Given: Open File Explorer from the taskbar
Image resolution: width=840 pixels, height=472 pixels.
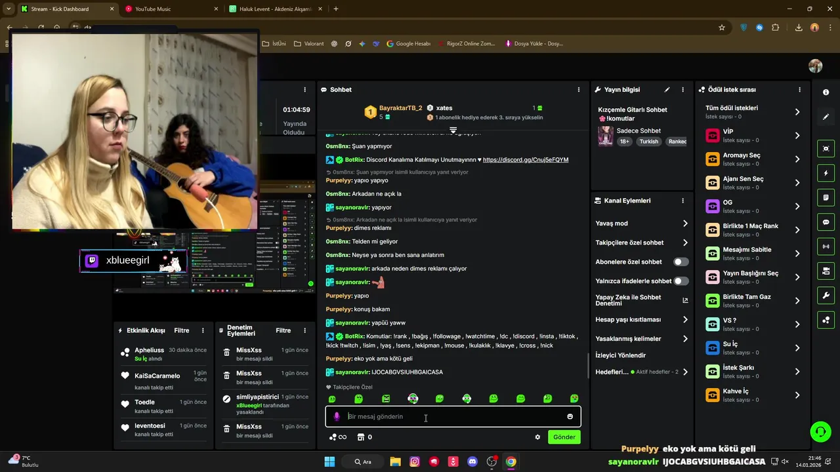Looking at the screenshot, I should pyautogui.click(x=395, y=462).
